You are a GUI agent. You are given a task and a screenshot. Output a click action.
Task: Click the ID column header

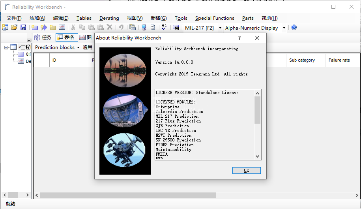pyautogui.click(x=69, y=60)
